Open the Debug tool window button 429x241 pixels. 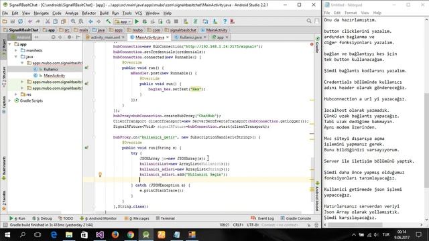[42, 218]
